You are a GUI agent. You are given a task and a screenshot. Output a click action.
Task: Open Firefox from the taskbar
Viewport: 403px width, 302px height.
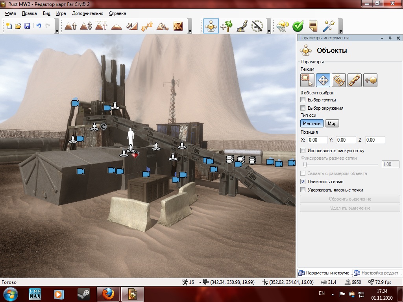click(108, 294)
